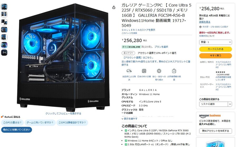Open the quantity dropdown
237x147 pixels.
click(x=215, y=42)
